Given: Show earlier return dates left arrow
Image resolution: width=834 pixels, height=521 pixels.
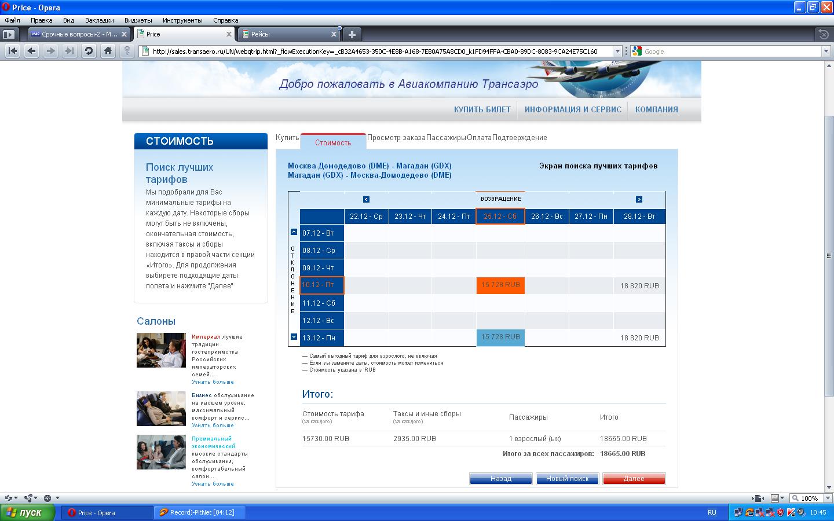Looking at the screenshot, I should click(366, 199).
